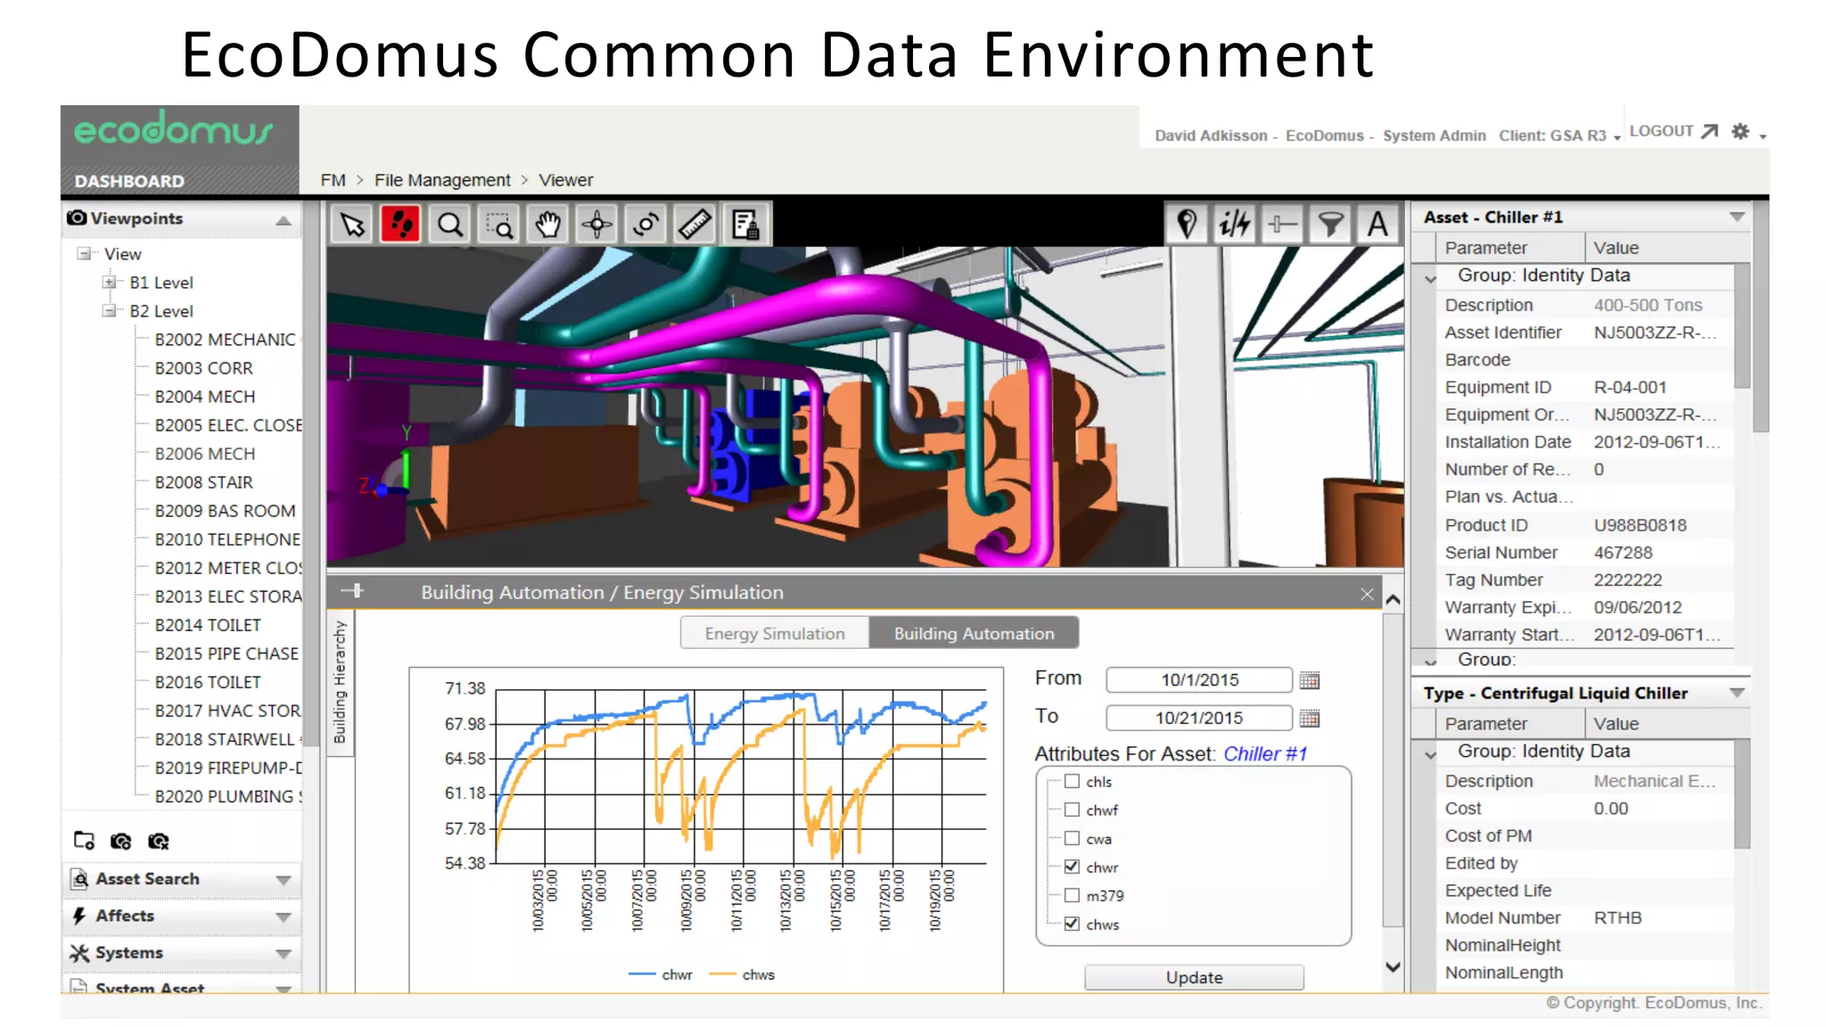Go to File Management breadcrumb
The image size is (1826, 1027).
coord(442,180)
